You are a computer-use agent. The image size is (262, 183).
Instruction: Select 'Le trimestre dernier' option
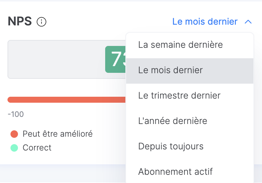coord(190,96)
